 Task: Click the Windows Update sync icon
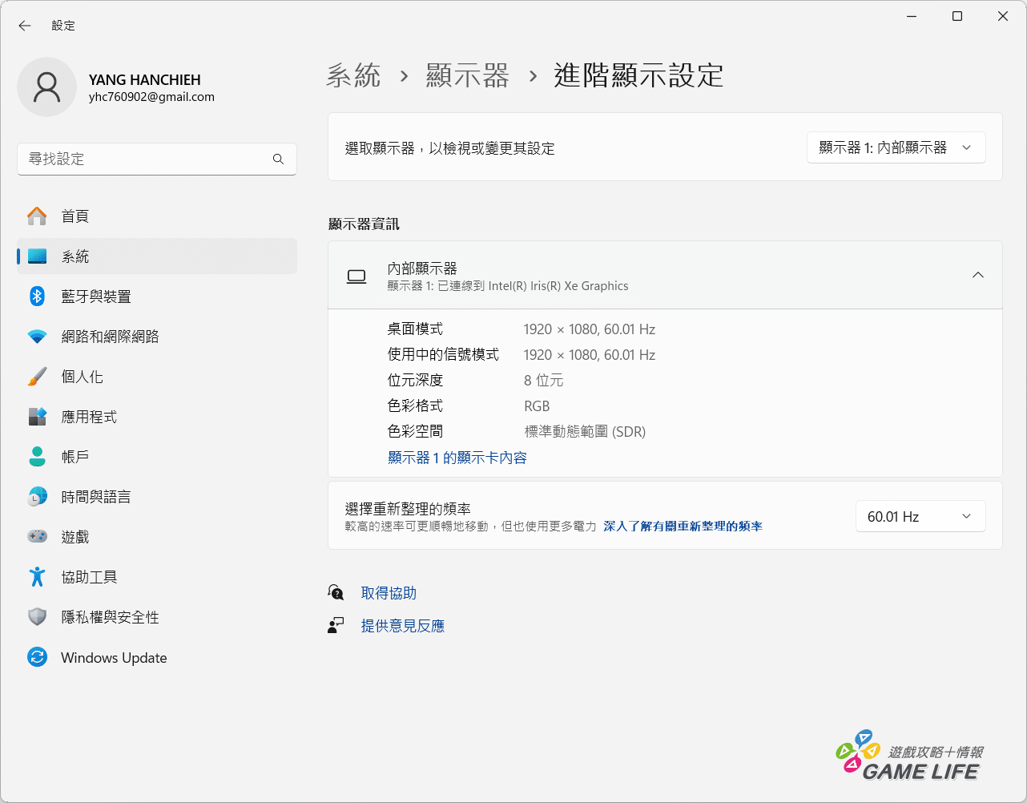37,658
